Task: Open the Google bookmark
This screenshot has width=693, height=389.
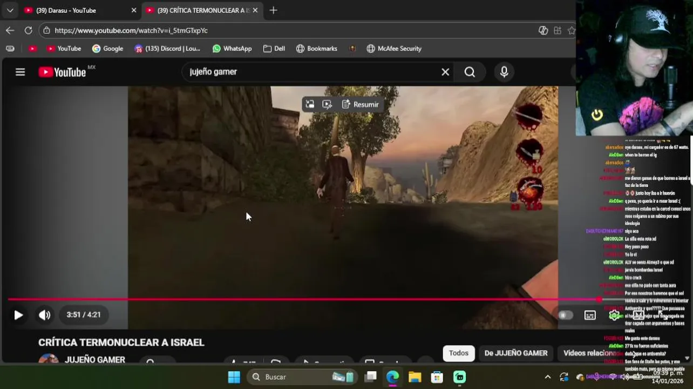Action: 107,48
